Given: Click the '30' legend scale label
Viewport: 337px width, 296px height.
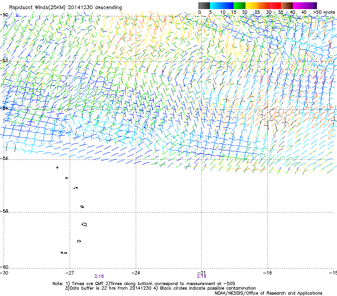Looking at the screenshot, I should click(269, 12).
